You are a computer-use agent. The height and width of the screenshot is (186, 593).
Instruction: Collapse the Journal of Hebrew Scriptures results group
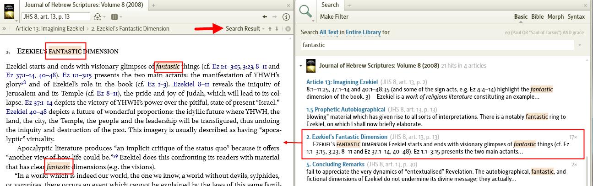[x=301, y=66]
